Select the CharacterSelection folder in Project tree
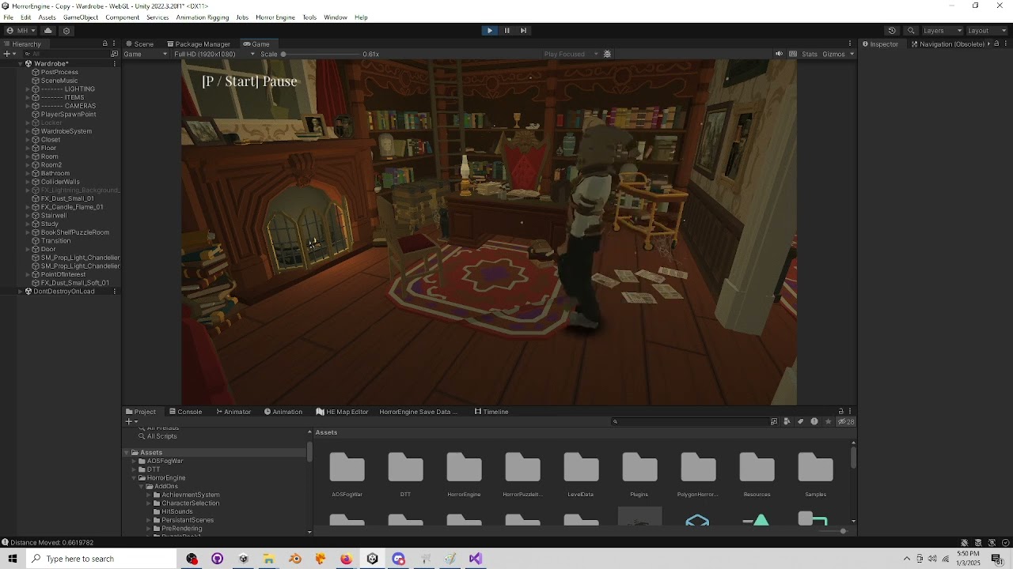The width and height of the screenshot is (1013, 569). pyautogui.click(x=190, y=503)
